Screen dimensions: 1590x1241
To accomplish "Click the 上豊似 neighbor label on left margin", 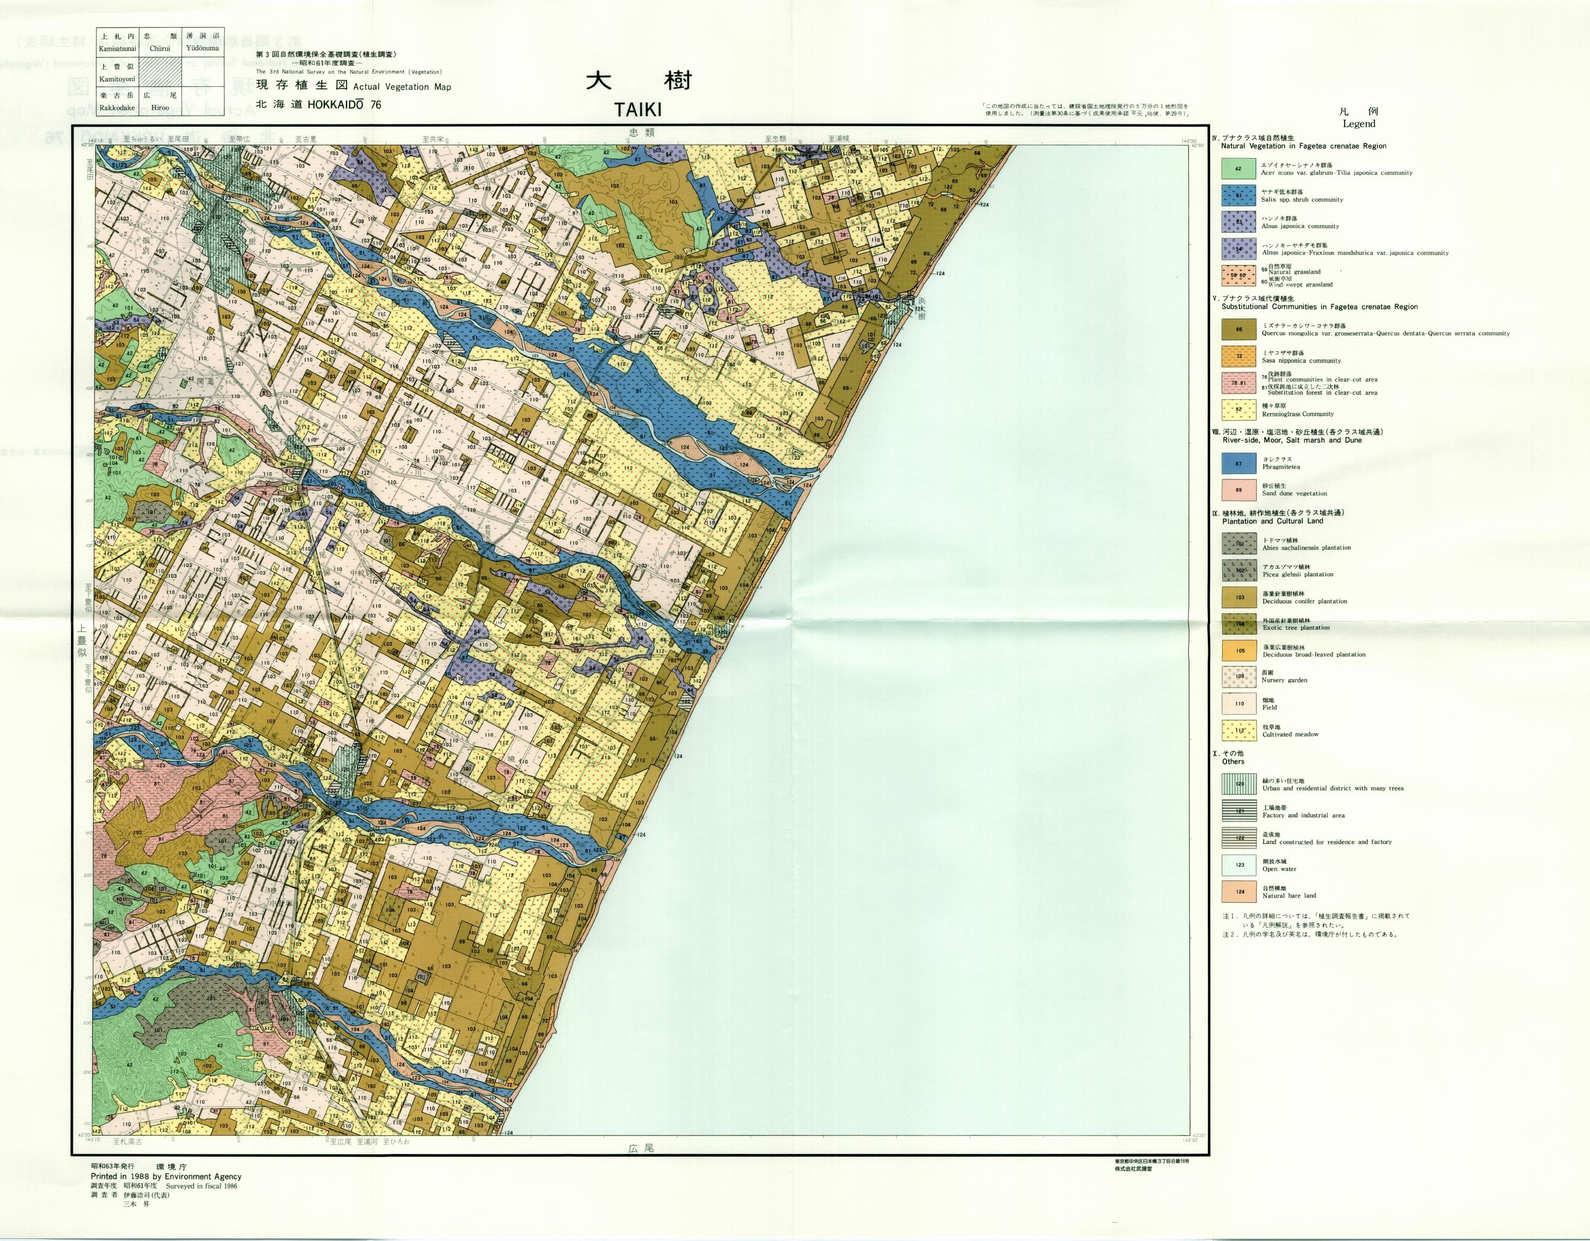I will tap(82, 640).
